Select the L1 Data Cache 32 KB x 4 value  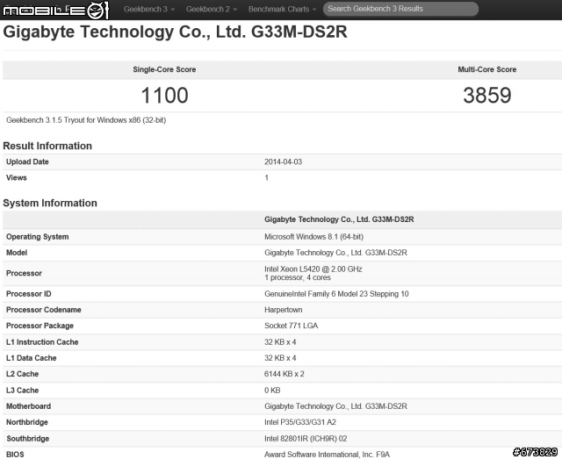280,358
